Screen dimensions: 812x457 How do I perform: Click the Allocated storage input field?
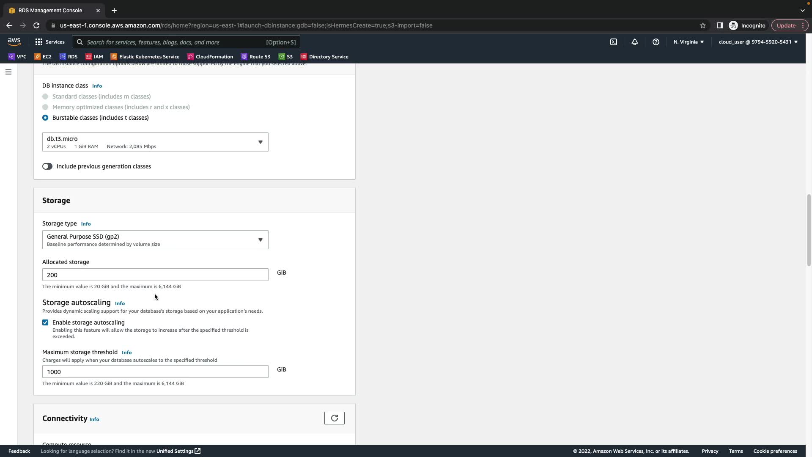tap(155, 275)
